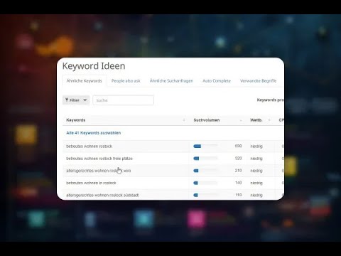Click the search volume value 110
This screenshot has width=341, height=256.
point(239,195)
